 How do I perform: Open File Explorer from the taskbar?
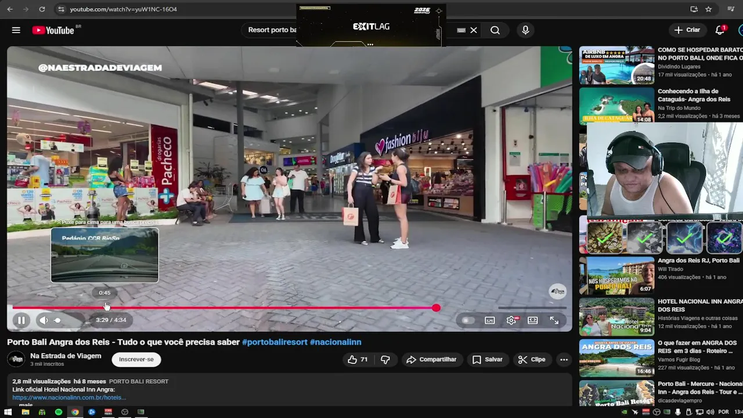[25, 412]
